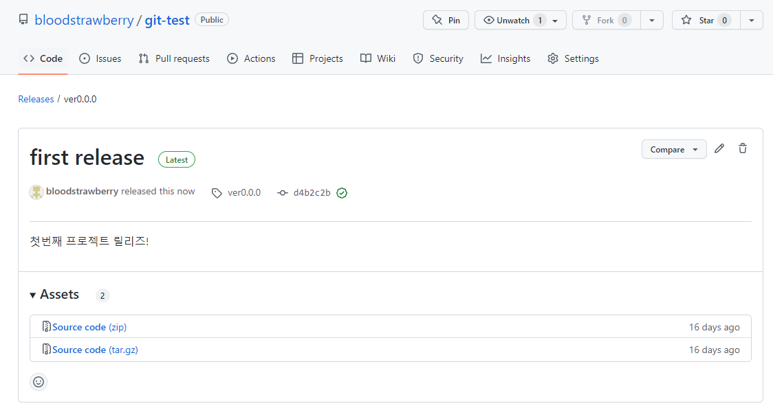Viewport: 773px width, 408px height.
Task: Open the Security tab
Action: point(438,58)
